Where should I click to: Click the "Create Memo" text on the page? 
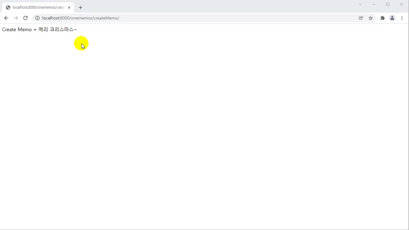[17, 29]
